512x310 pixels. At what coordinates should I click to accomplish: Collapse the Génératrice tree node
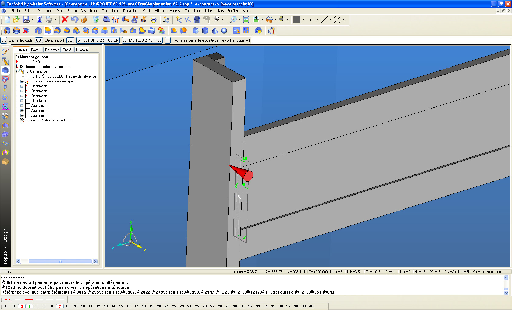tap(16, 71)
